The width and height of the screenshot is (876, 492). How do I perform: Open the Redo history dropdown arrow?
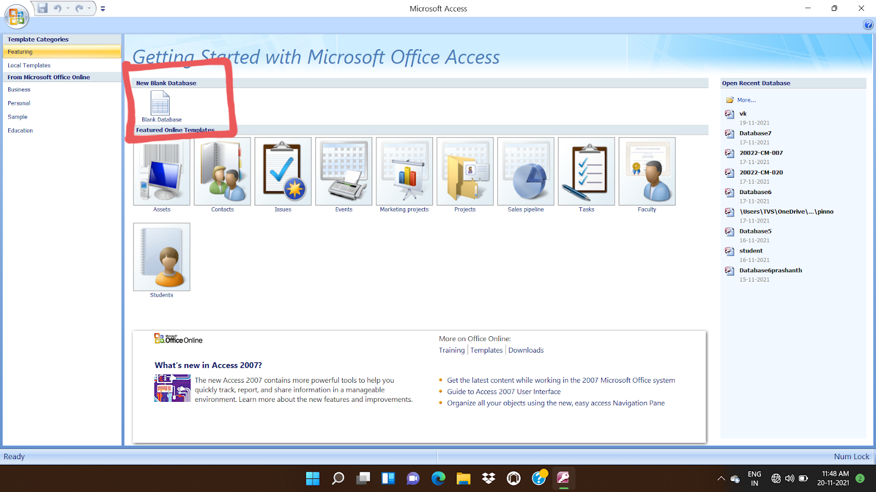click(x=89, y=8)
